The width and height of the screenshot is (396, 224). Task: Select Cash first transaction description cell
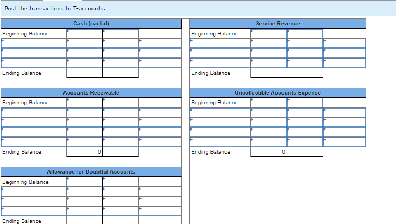coord(33,44)
